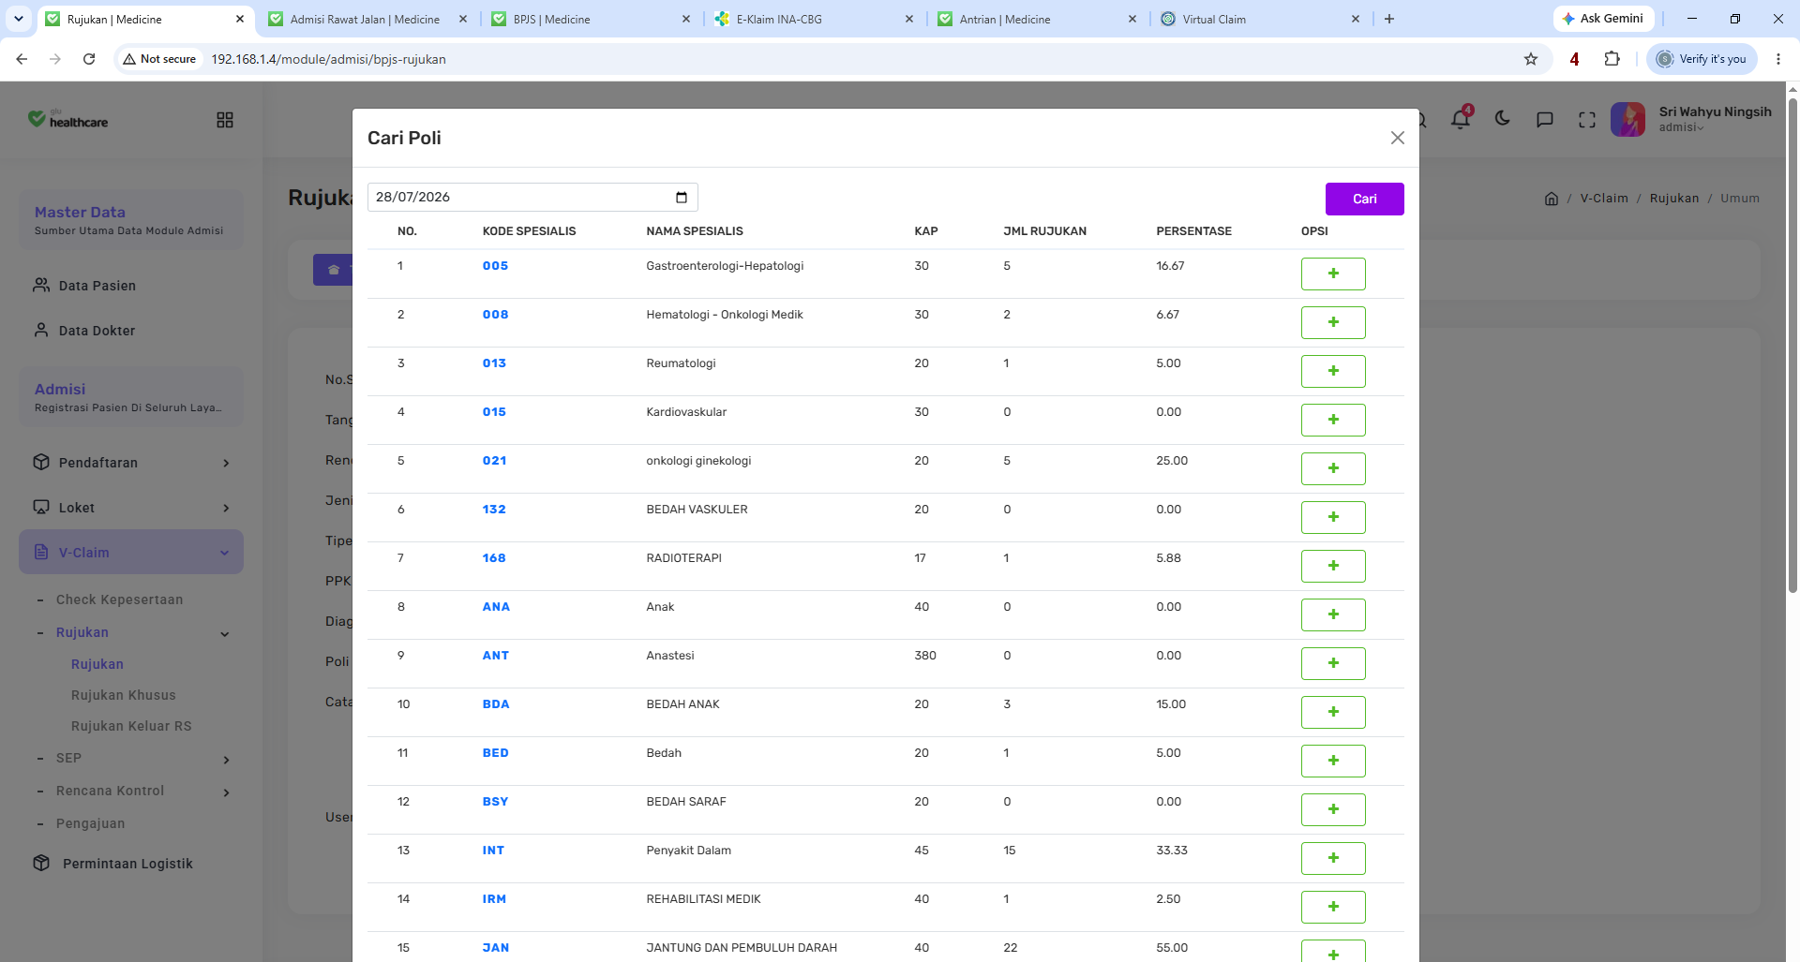1800x962 pixels.
Task: Choose Anastesi row plus button
Action: [x=1333, y=663]
